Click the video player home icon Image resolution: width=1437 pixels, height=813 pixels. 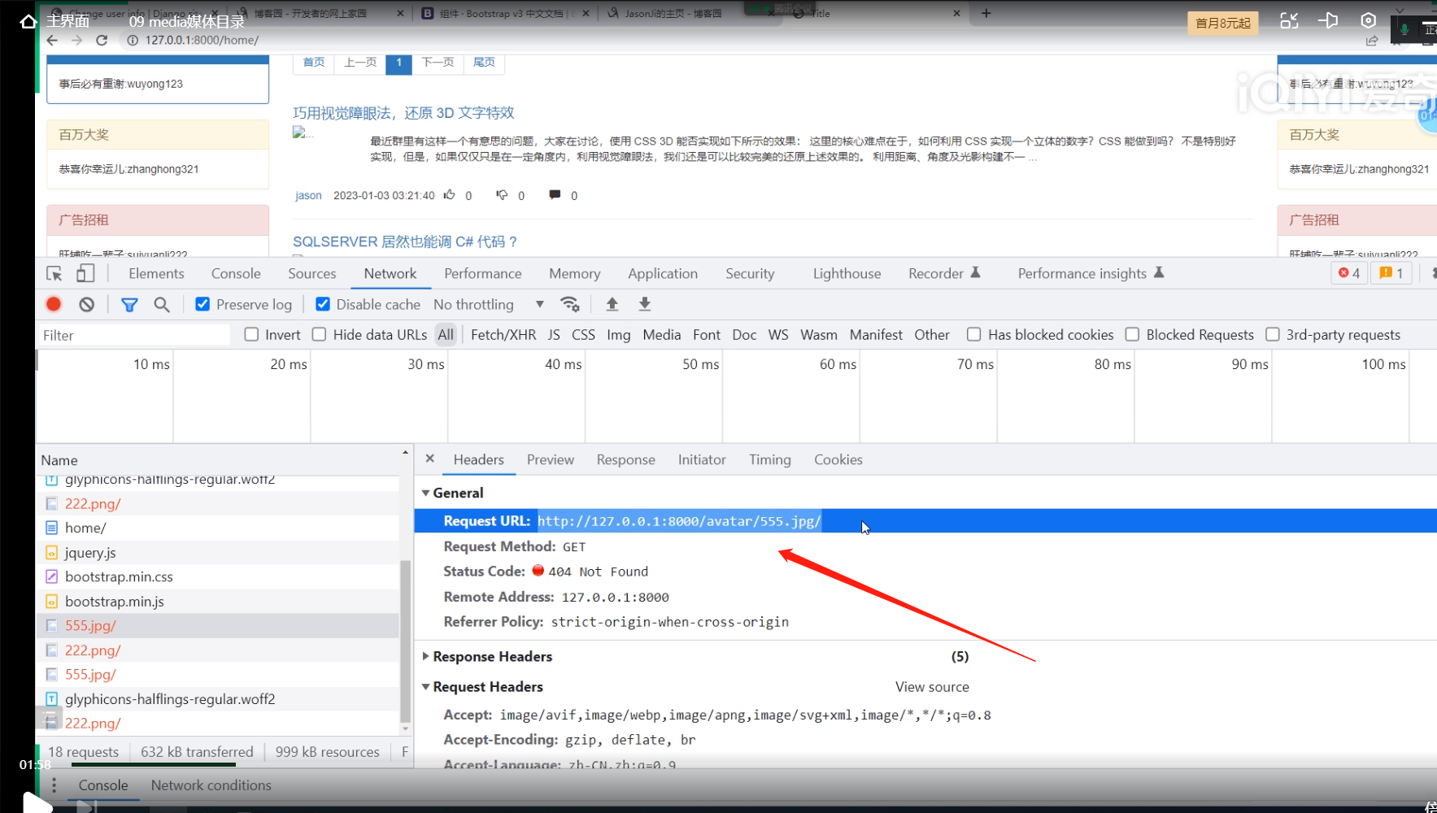[28, 21]
